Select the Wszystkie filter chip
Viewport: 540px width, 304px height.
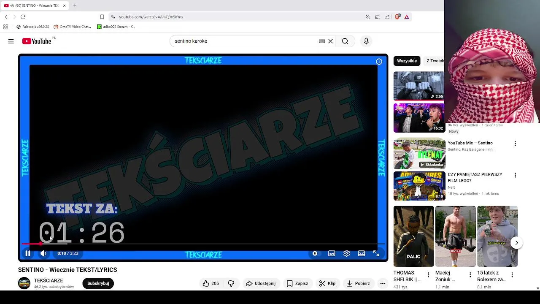[407, 61]
